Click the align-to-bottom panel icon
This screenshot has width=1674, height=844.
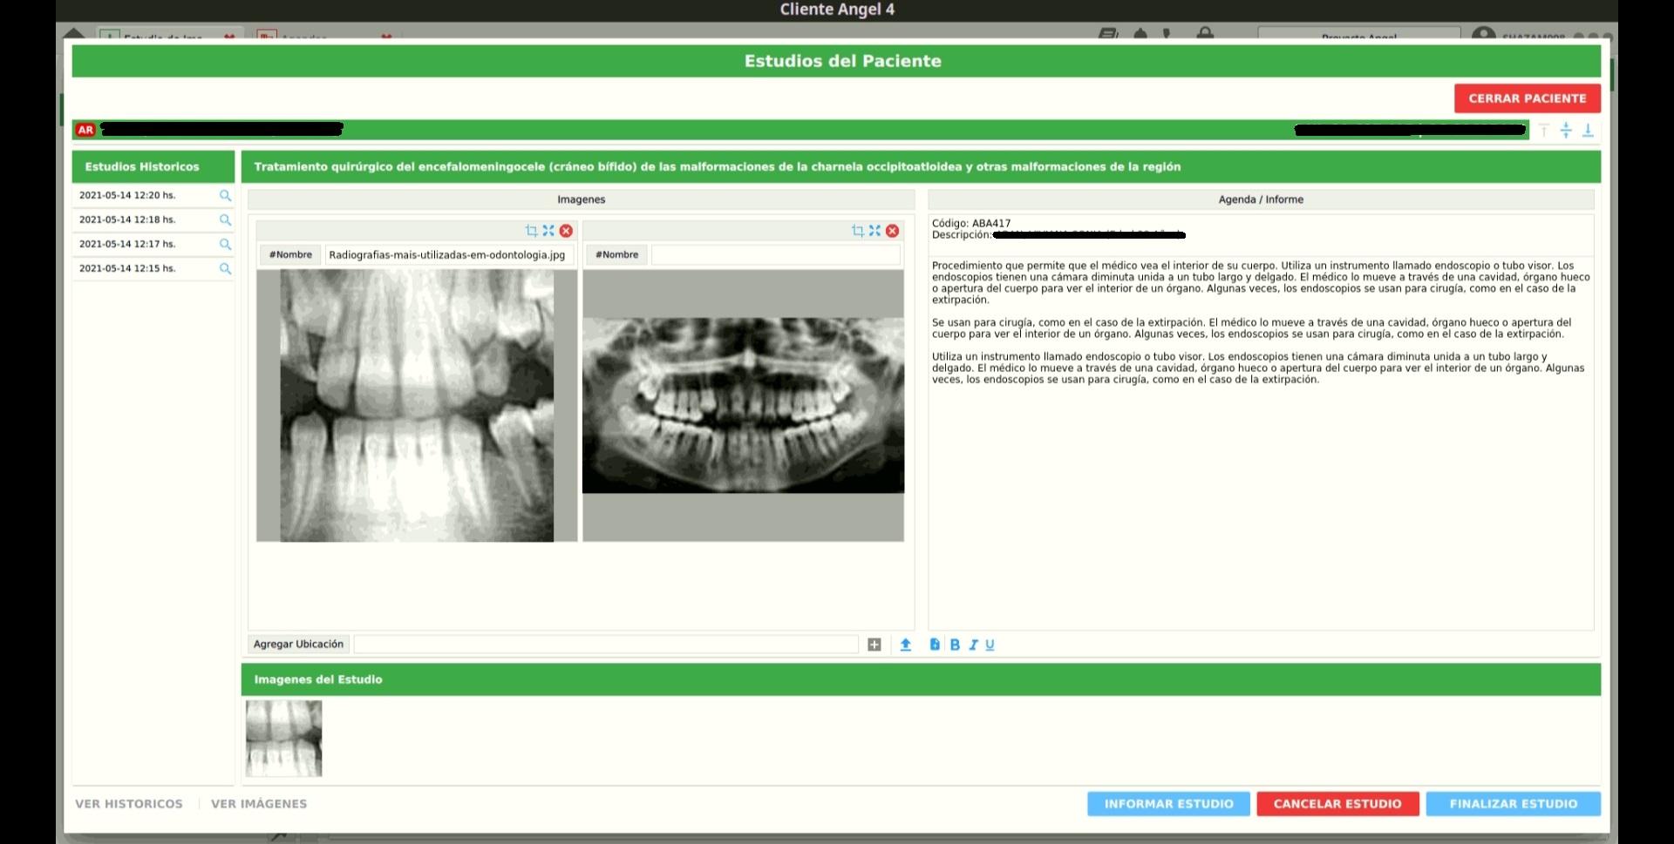coord(1588,130)
